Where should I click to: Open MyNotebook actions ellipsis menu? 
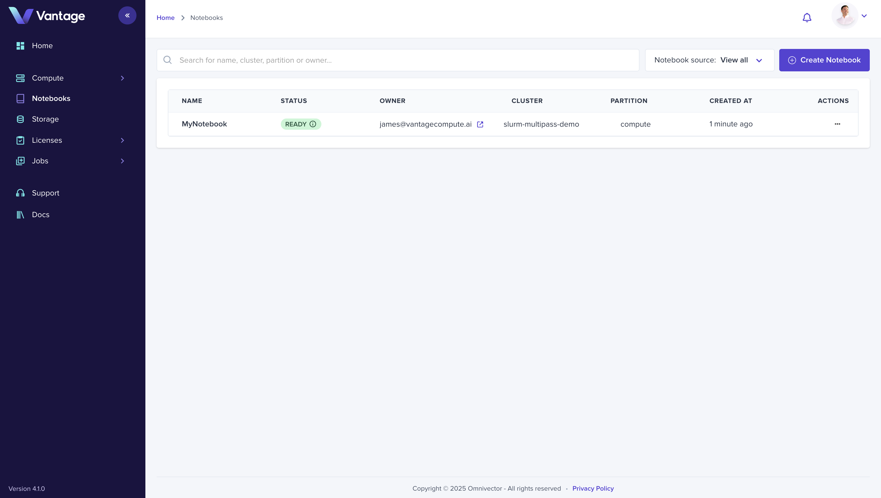coord(837,124)
